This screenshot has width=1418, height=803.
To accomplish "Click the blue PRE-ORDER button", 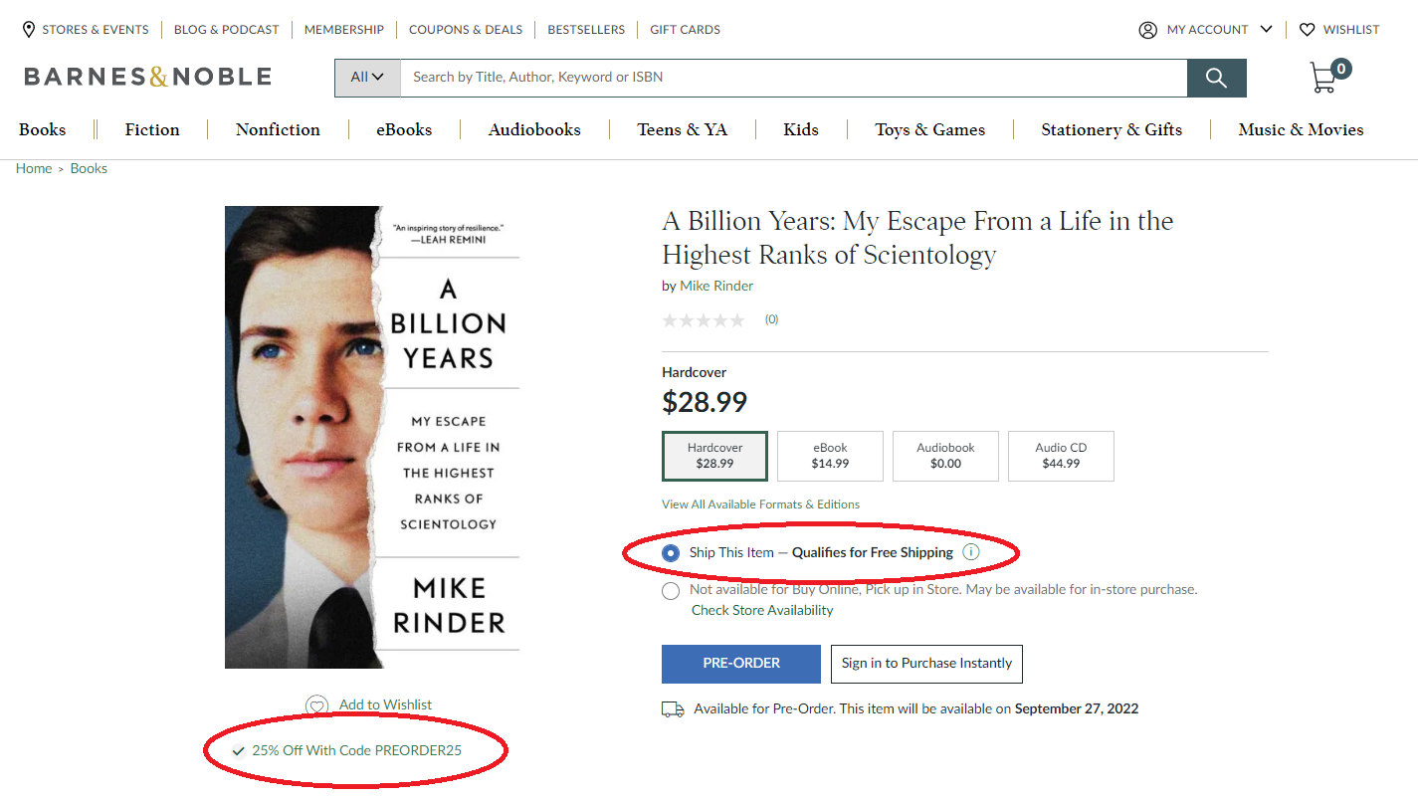I will click(741, 664).
